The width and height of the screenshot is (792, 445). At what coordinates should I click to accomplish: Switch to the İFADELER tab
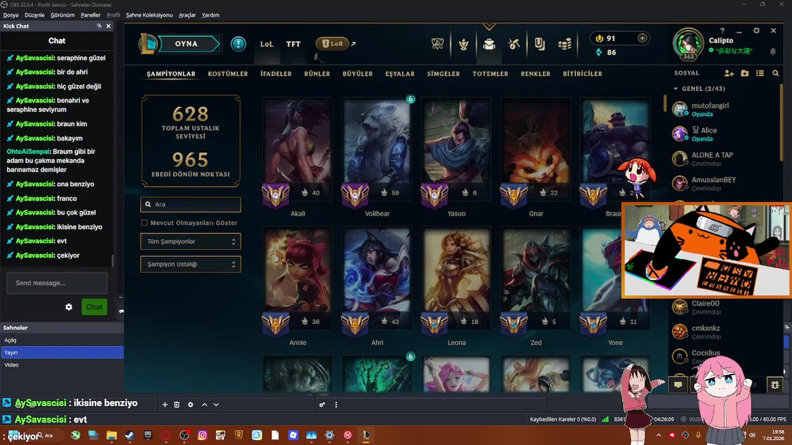click(276, 74)
